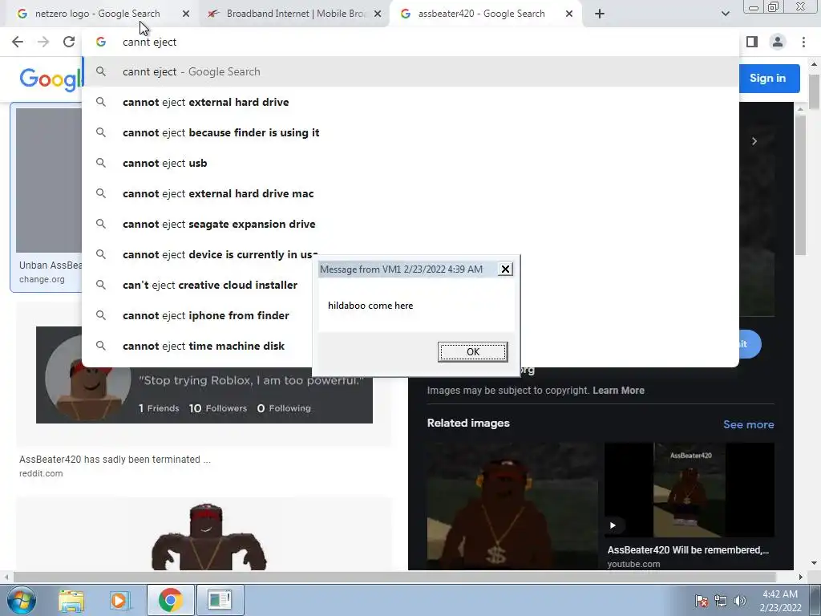Open Windows Explorer from taskbar
The height and width of the screenshot is (616, 821).
coord(71,600)
